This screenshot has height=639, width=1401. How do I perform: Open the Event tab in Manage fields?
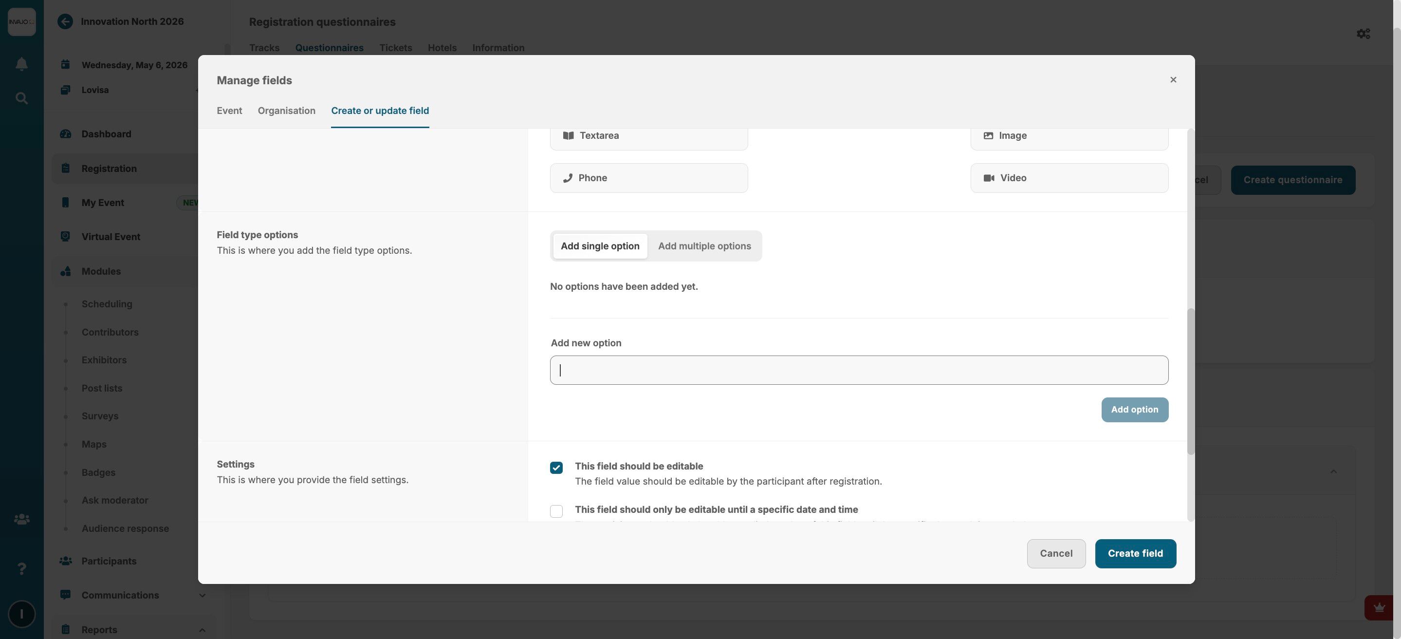[x=229, y=111]
